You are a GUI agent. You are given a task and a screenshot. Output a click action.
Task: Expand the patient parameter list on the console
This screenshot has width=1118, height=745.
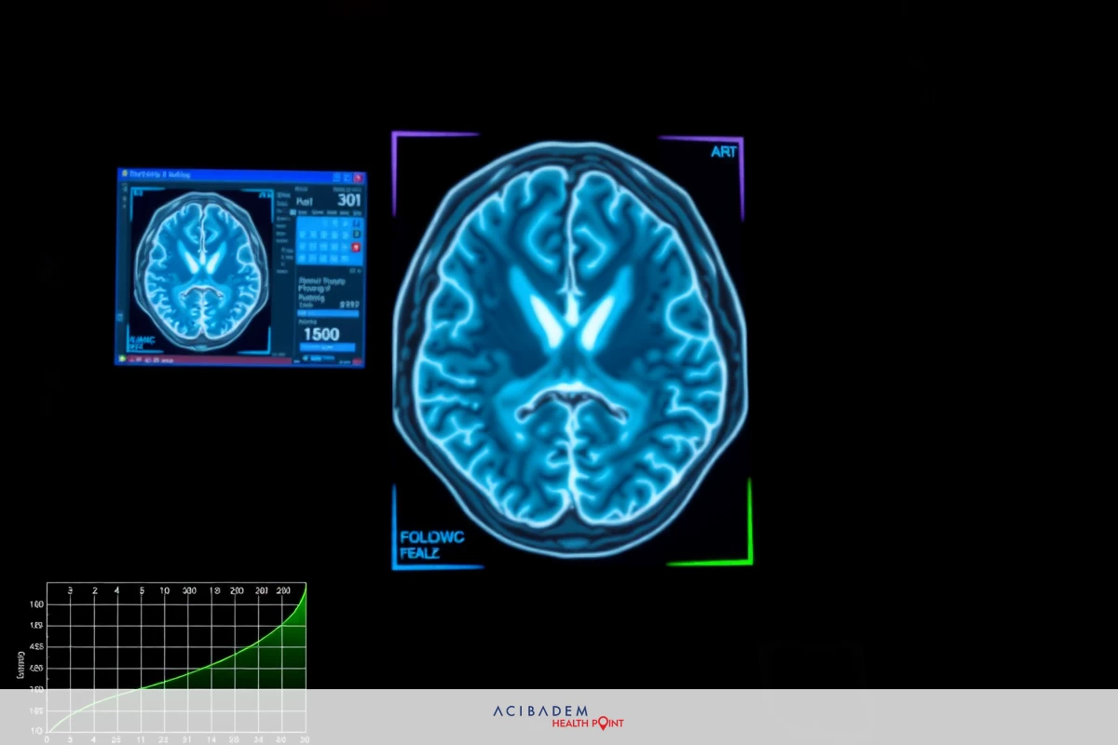[321, 288]
